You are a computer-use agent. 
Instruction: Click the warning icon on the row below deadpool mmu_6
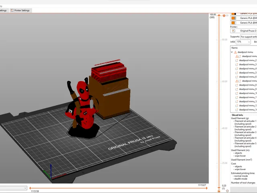click(x=237, y=81)
